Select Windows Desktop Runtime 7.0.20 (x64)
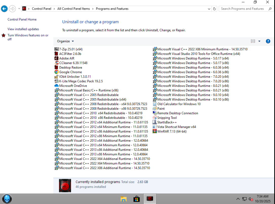The width and height of the screenshot is (275, 204). click(x=191, y=77)
